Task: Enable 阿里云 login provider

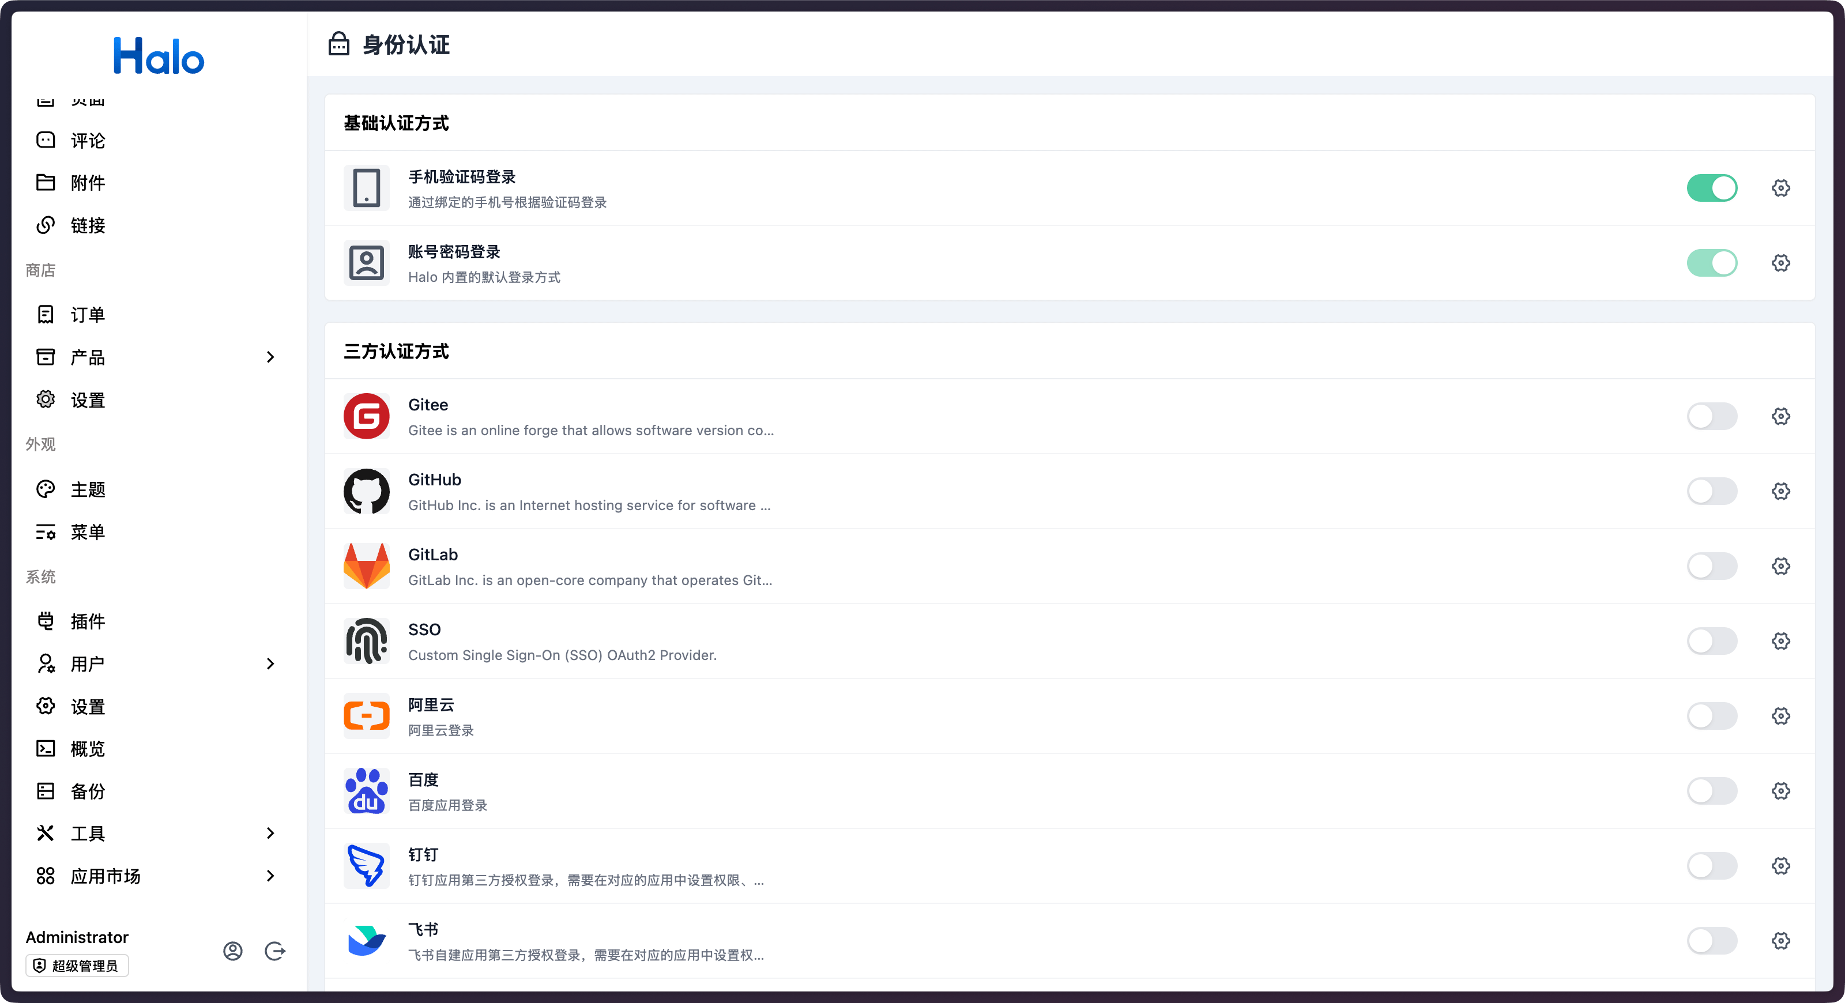Action: [x=1712, y=716]
